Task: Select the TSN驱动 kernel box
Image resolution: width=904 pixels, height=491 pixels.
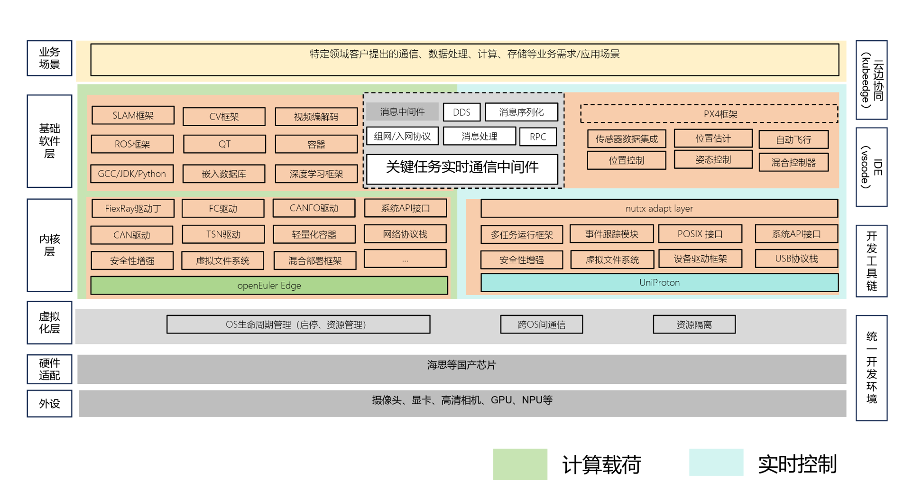Action: click(223, 234)
